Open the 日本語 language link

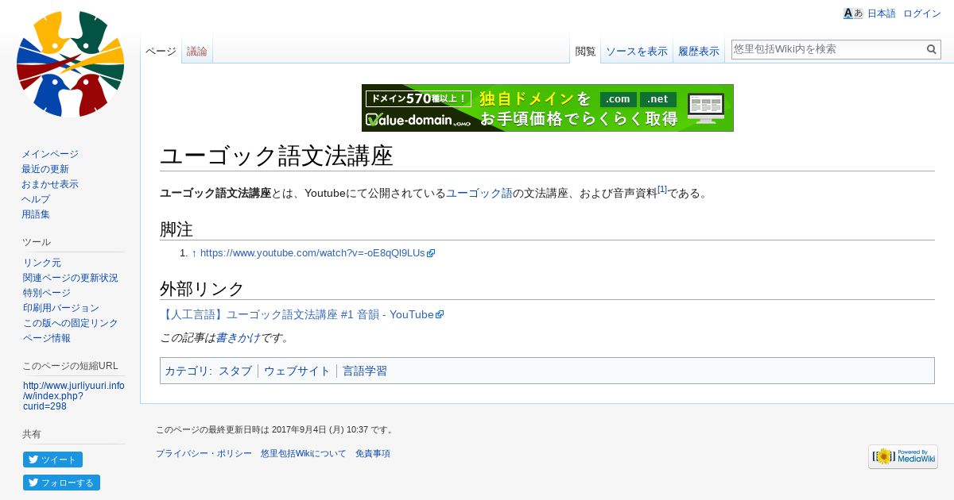tap(881, 13)
